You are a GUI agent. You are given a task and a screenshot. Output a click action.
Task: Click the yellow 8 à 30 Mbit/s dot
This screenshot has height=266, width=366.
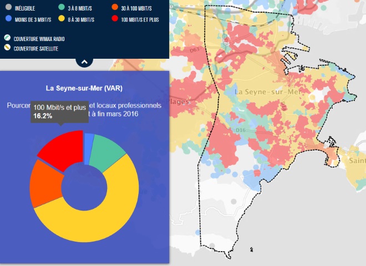[61, 19]
